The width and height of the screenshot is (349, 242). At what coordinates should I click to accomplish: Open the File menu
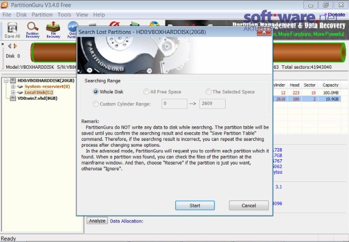coord(7,15)
